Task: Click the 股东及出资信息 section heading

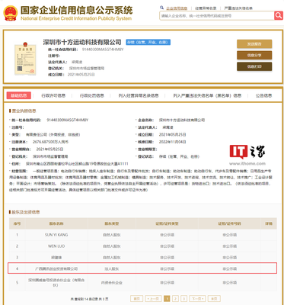Action: [x=26, y=212]
